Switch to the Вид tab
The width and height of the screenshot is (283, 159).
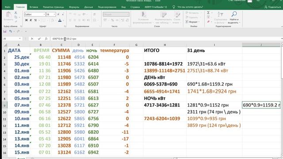[123, 7]
